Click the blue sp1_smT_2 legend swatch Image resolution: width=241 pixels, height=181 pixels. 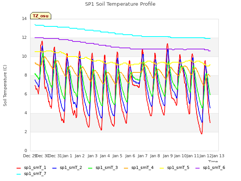point(54,168)
